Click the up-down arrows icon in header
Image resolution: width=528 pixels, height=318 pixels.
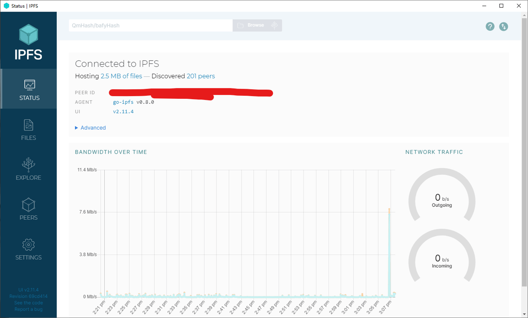point(503,27)
